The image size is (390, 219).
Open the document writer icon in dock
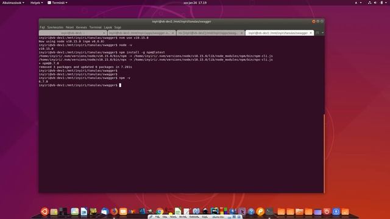pos(84,211)
